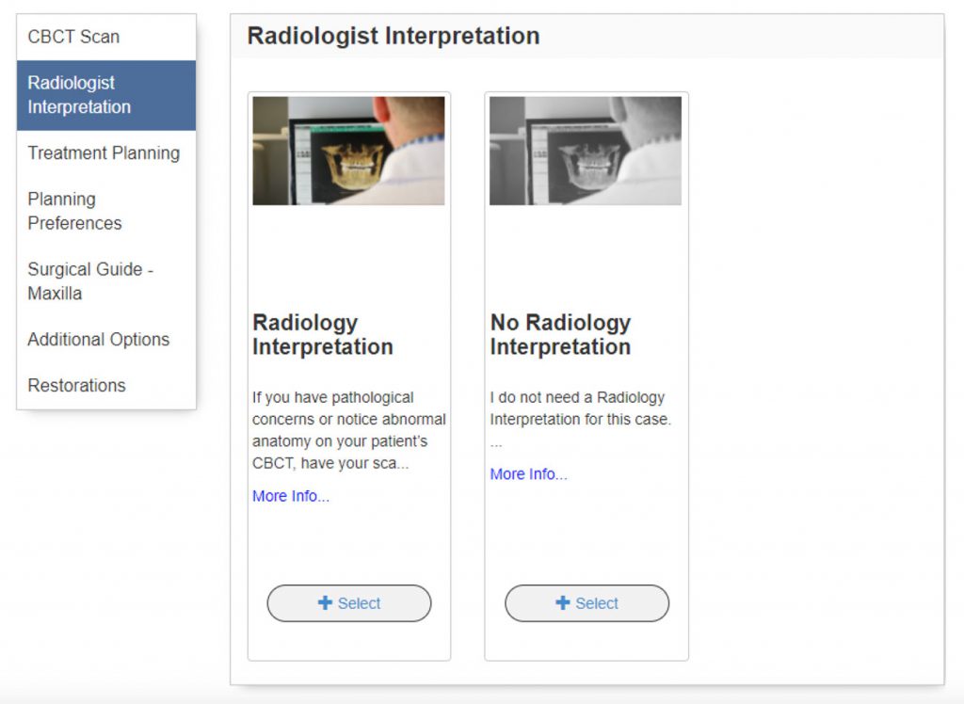Open Planning Preferences in the sidebar
964x704 pixels.
point(74,211)
